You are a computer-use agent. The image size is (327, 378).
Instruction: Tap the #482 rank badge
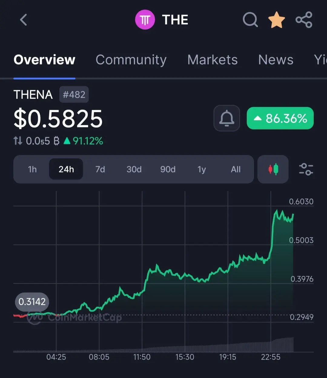point(74,95)
